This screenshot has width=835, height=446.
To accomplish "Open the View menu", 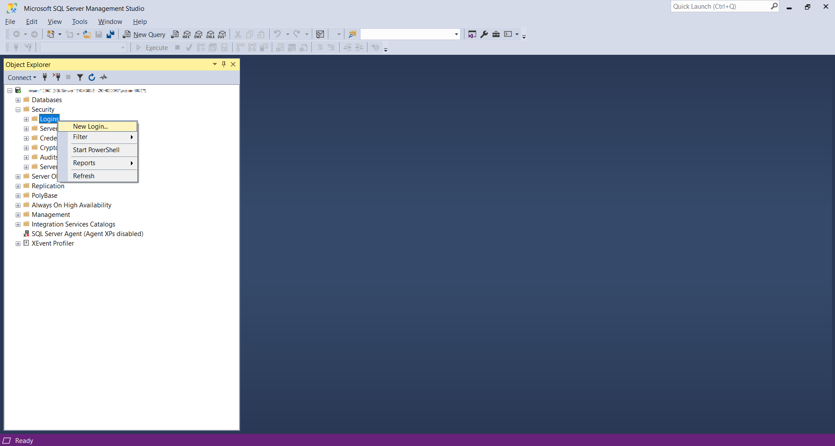I will click(55, 22).
